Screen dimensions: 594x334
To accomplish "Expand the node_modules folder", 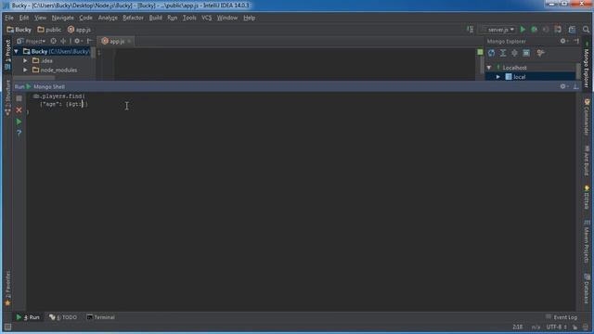I will coord(25,71).
